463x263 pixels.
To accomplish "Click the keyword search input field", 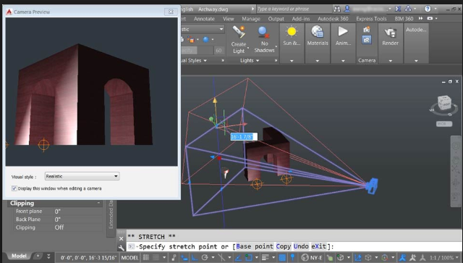I will [x=294, y=9].
